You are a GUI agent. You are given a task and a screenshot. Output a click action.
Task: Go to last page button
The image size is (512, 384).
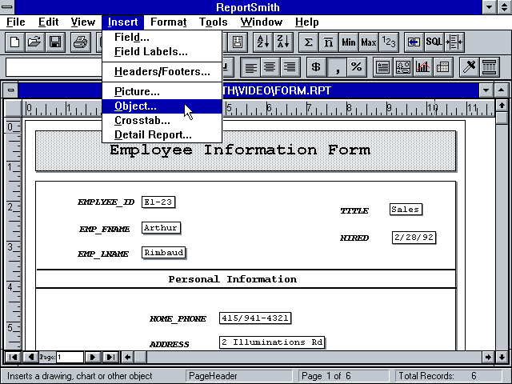110,358
